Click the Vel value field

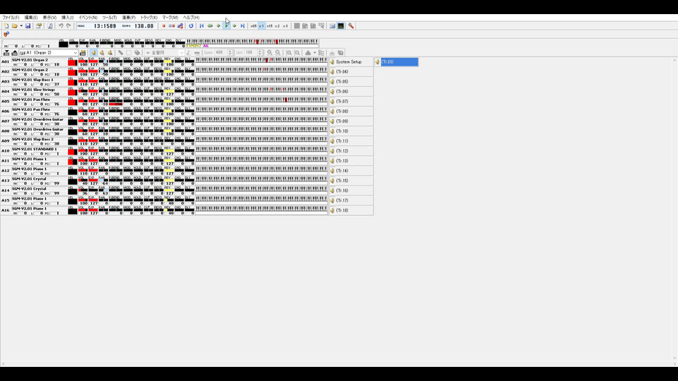251,53
